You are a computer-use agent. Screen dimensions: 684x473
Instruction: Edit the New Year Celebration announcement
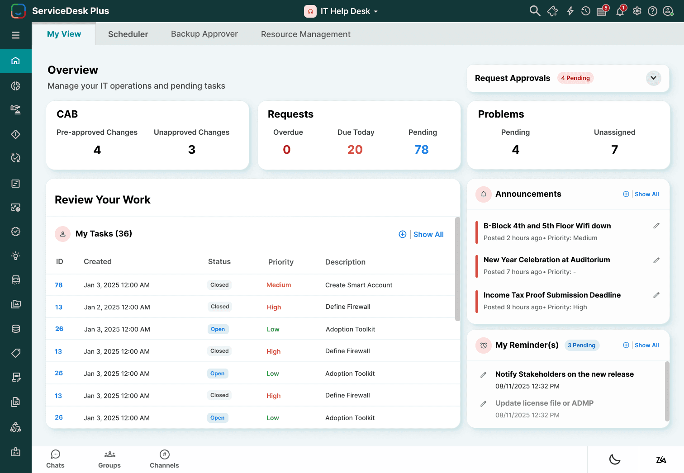pos(656,260)
